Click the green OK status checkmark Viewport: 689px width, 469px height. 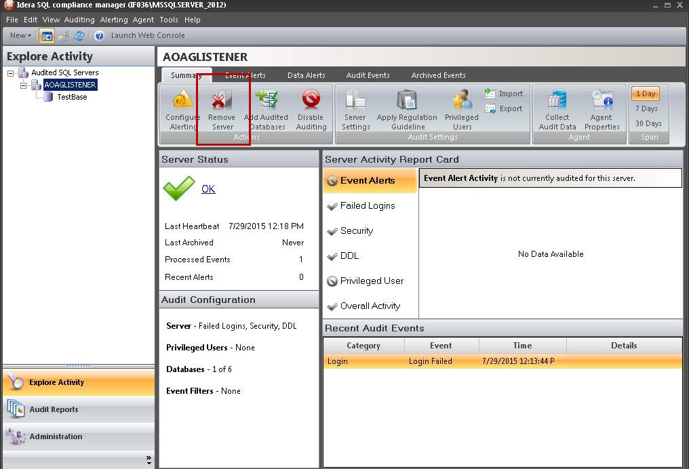pos(179,188)
